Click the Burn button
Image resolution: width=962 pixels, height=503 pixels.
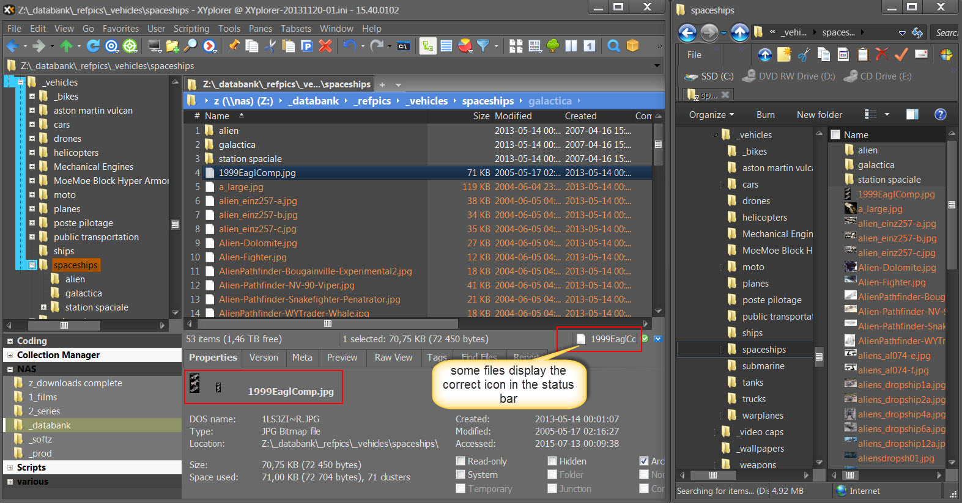coord(765,115)
